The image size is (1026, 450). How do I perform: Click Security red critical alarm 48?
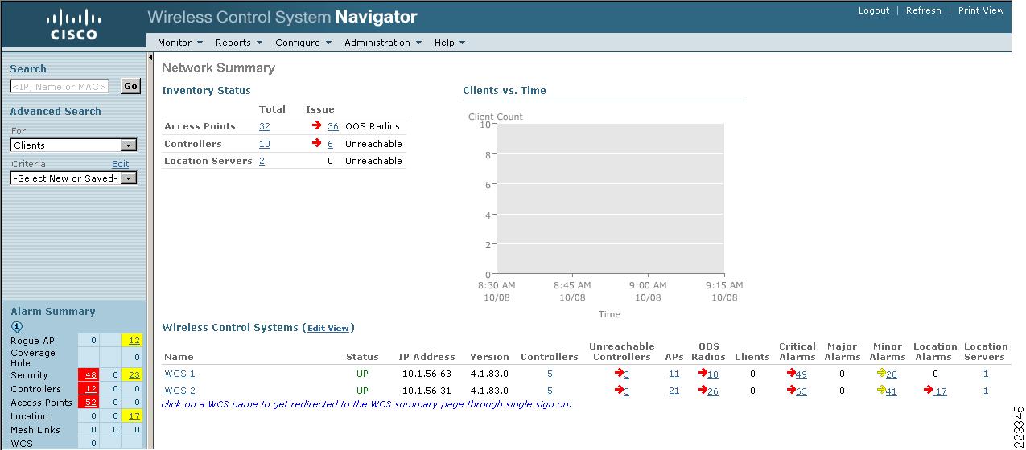pyautogui.click(x=89, y=375)
